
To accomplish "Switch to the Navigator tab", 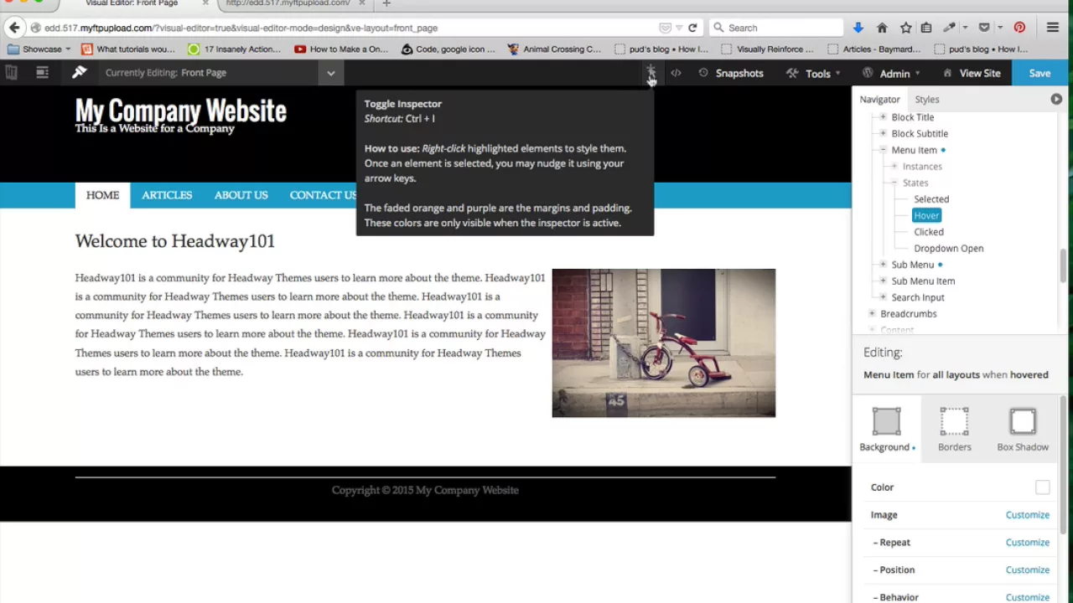I will tap(879, 99).
